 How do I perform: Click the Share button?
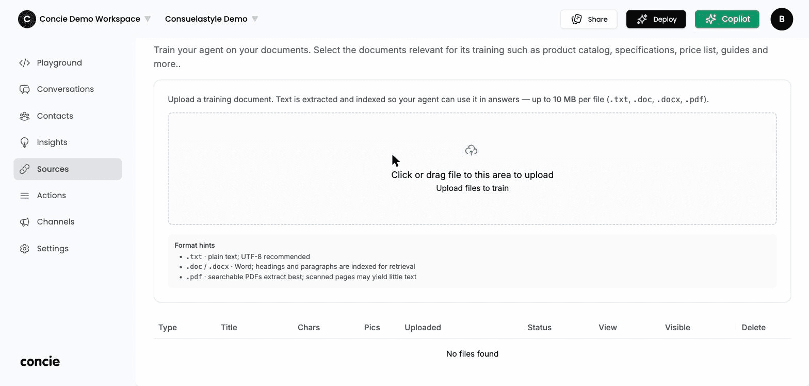[589, 19]
